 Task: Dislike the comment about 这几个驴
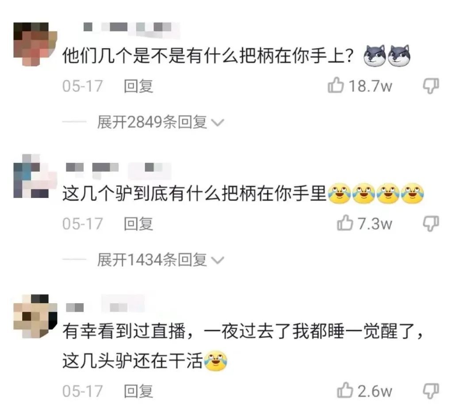pos(431,224)
